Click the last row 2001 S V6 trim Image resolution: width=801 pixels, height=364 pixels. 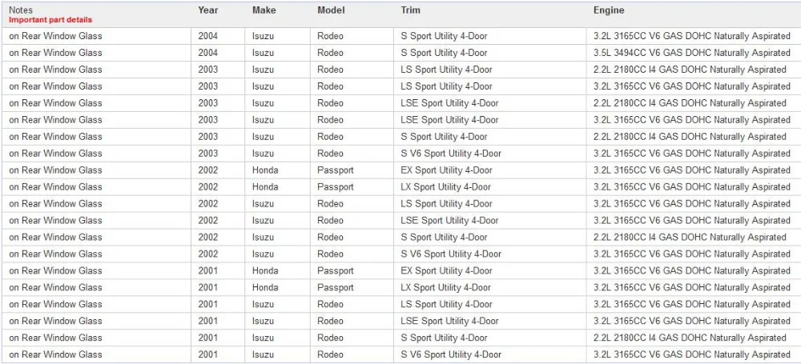point(451,354)
